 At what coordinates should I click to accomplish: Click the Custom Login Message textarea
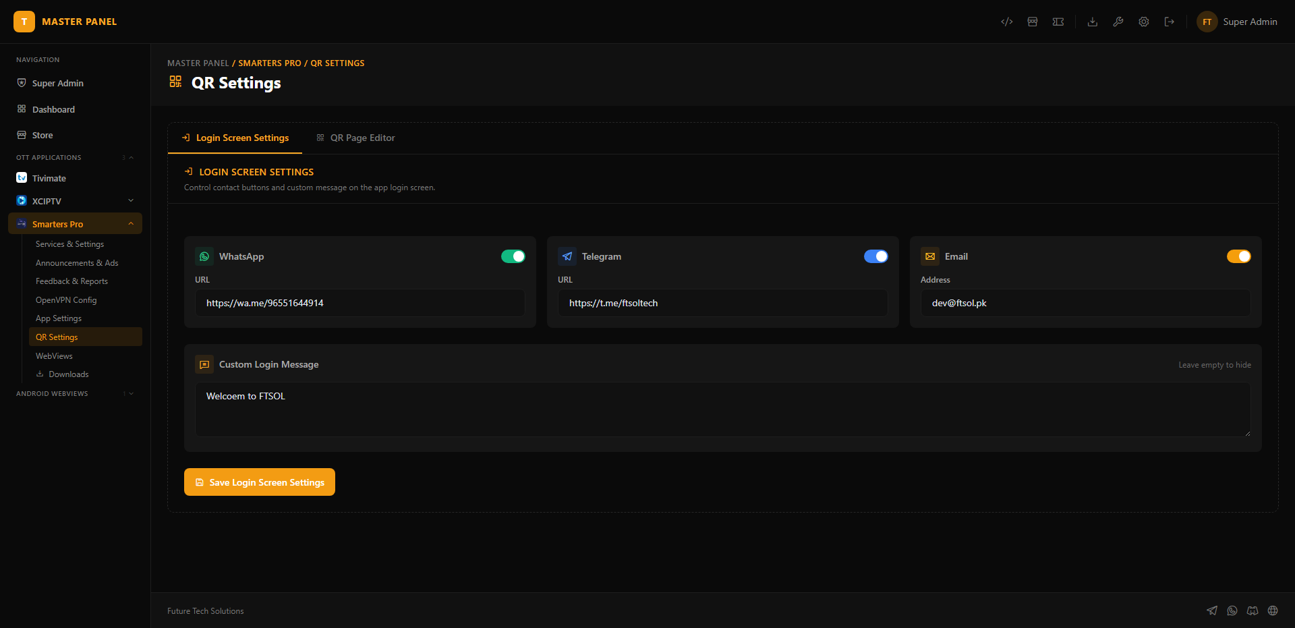723,409
